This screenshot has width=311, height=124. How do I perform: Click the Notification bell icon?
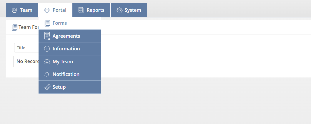click(x=47, y=75)
